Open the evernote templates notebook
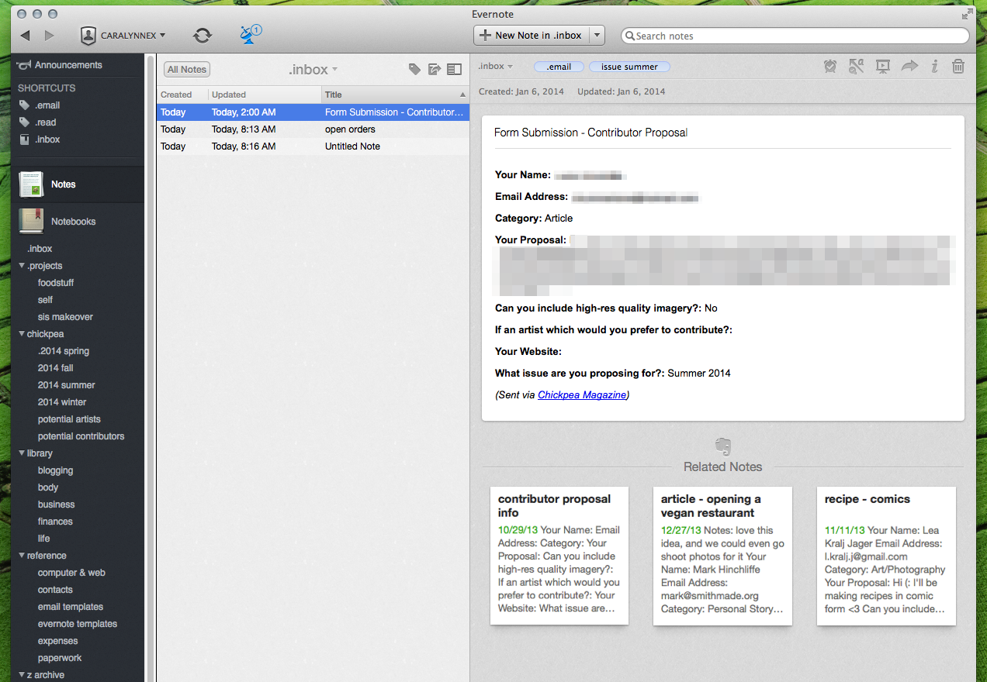The width and height of the screenshot is (987, 682). 78,624
